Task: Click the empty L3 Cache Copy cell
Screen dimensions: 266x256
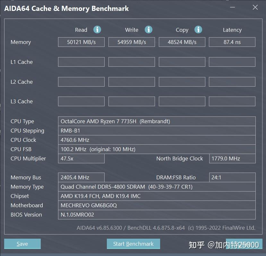Action: (x=182, y=101)
